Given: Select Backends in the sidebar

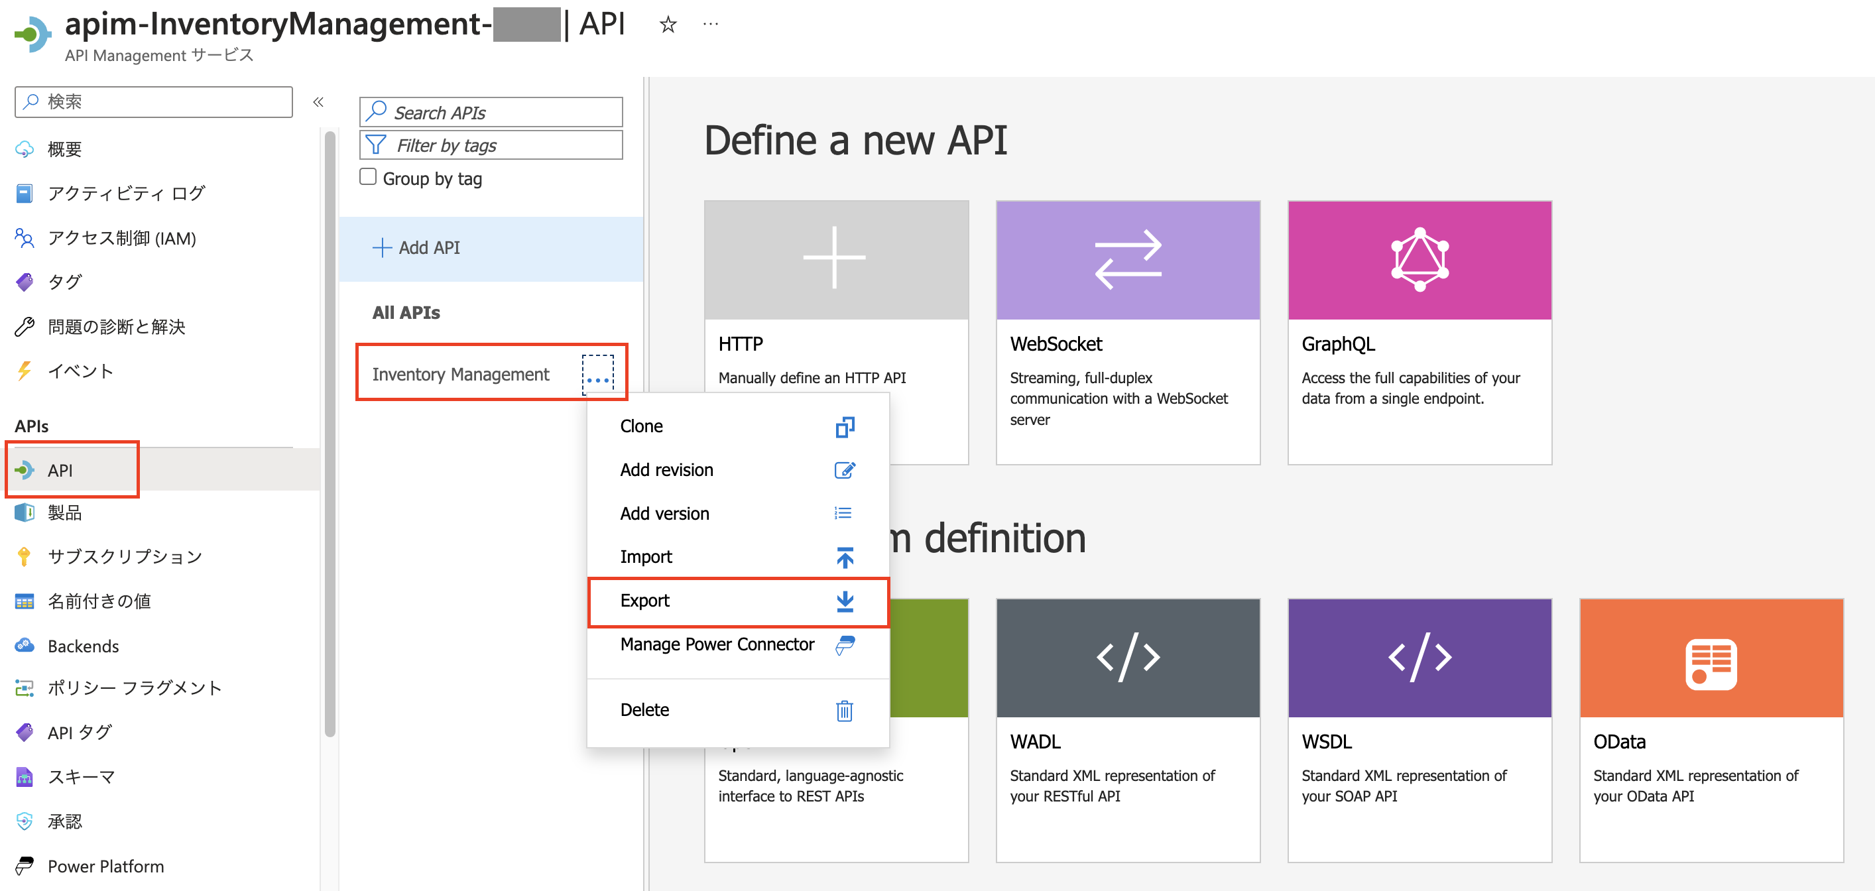Looking at the screenshot, I should coord(82,646).
